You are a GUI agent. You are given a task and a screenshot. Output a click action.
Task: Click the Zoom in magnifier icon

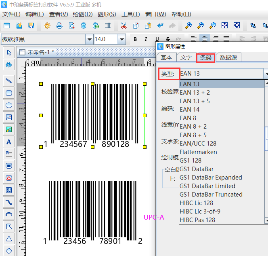tap(188, 26)
